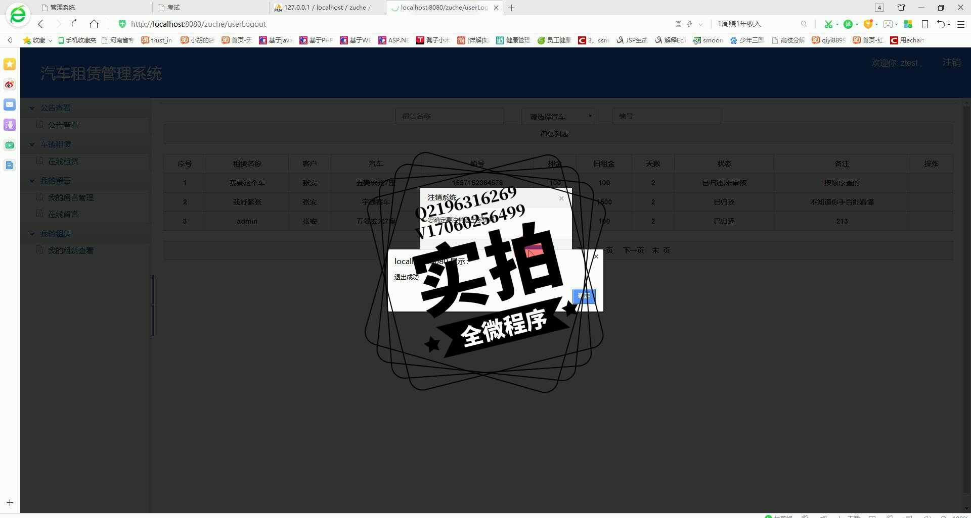
Task: Click the 注销 logout link
Action: (x=951, y=62)
